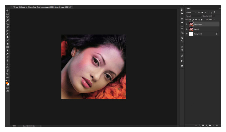Open the Histogram panel icon
Image resolution: width=226 pixels, height=132 pixels.
pos(182,22)
